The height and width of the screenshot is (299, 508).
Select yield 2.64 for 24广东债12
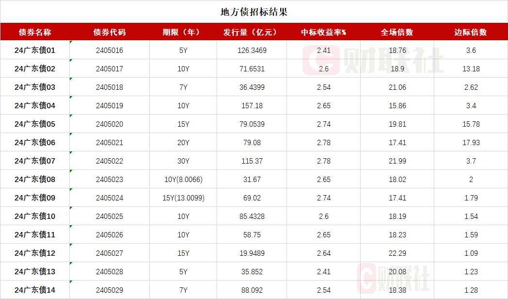tap(324, 253)
